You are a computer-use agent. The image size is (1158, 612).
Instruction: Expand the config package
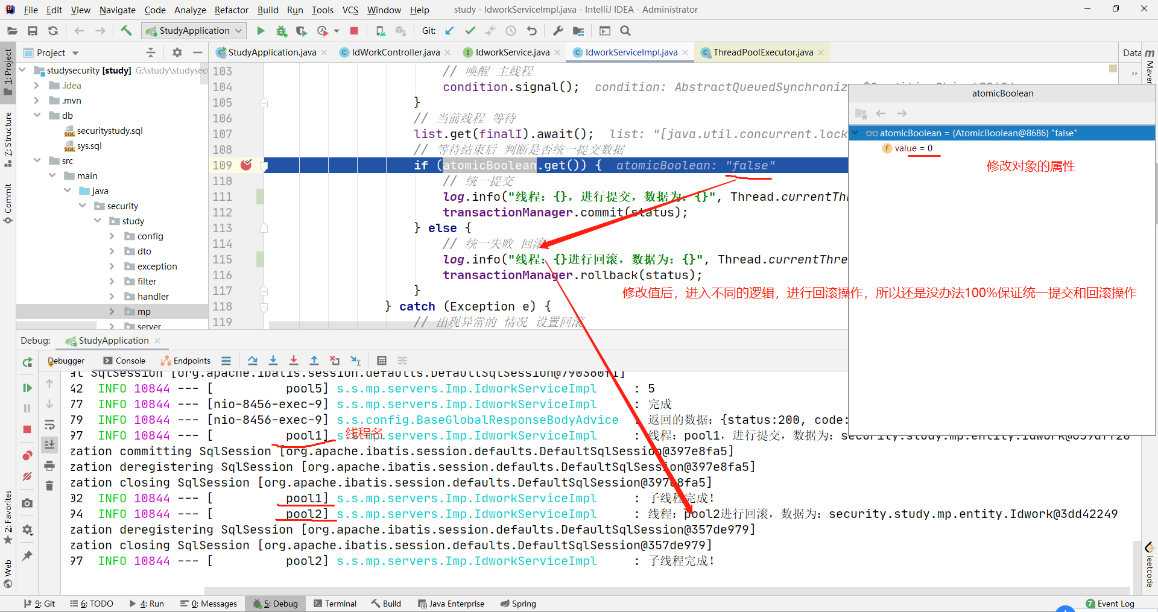click(112, 236)
